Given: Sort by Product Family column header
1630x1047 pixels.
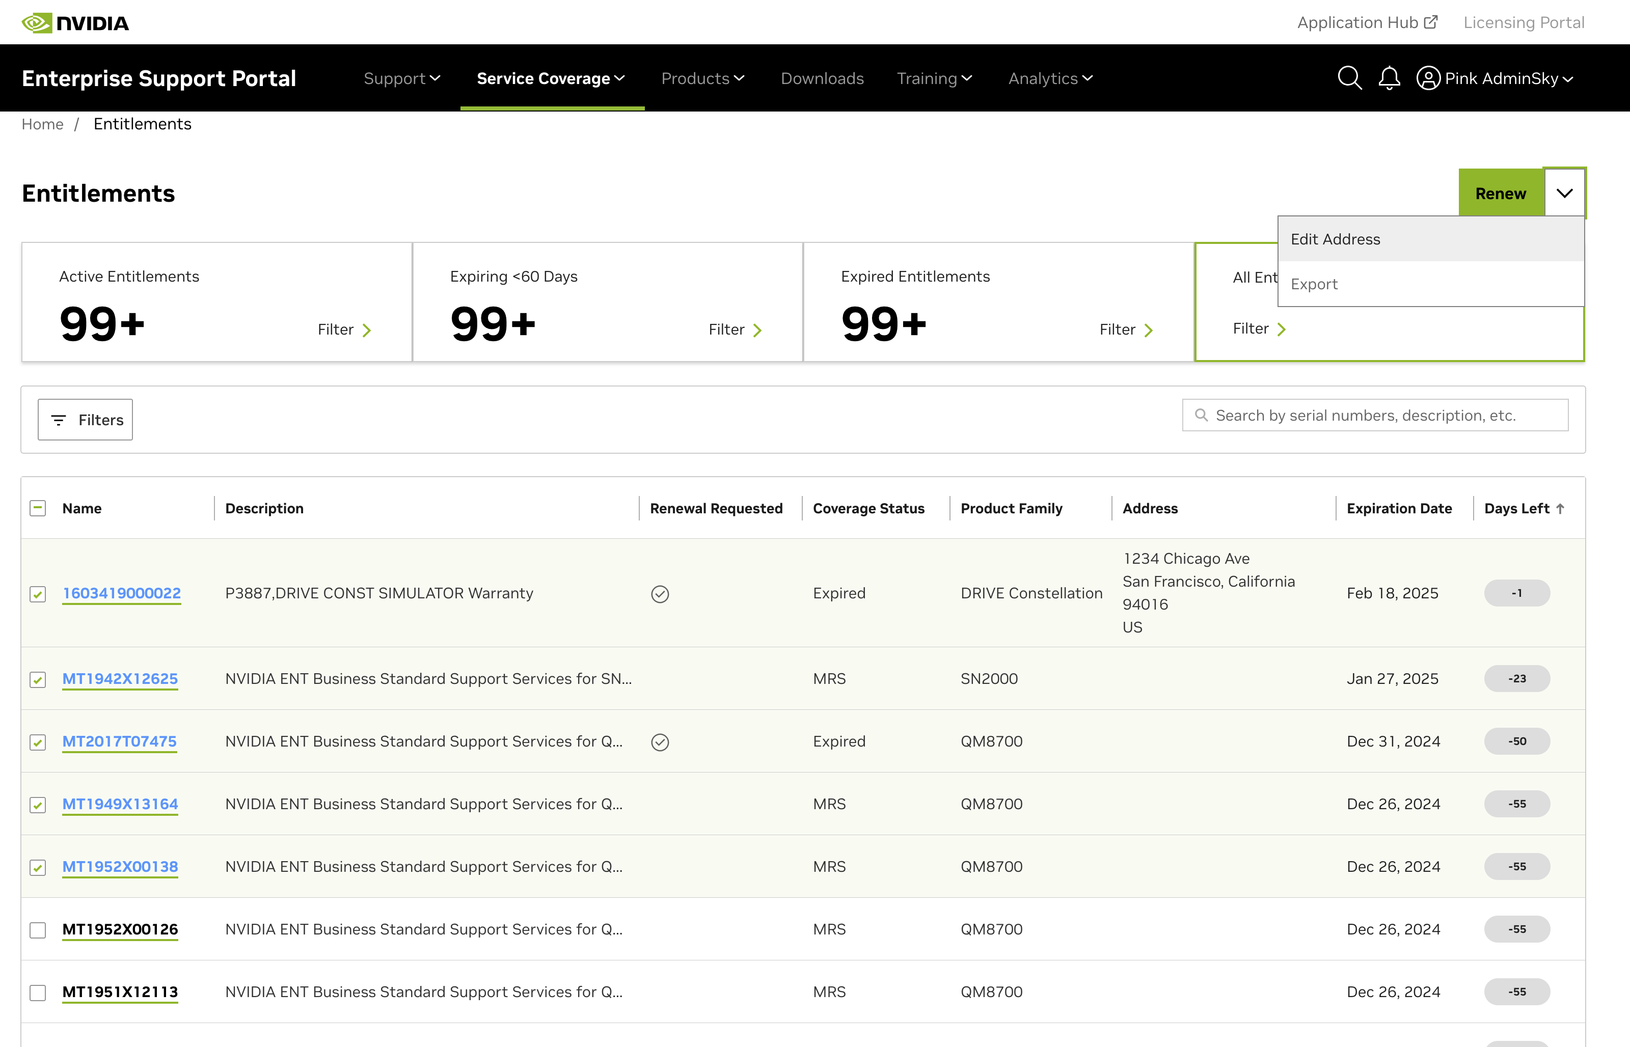Looking at the screenshot, I should 1011,509.
